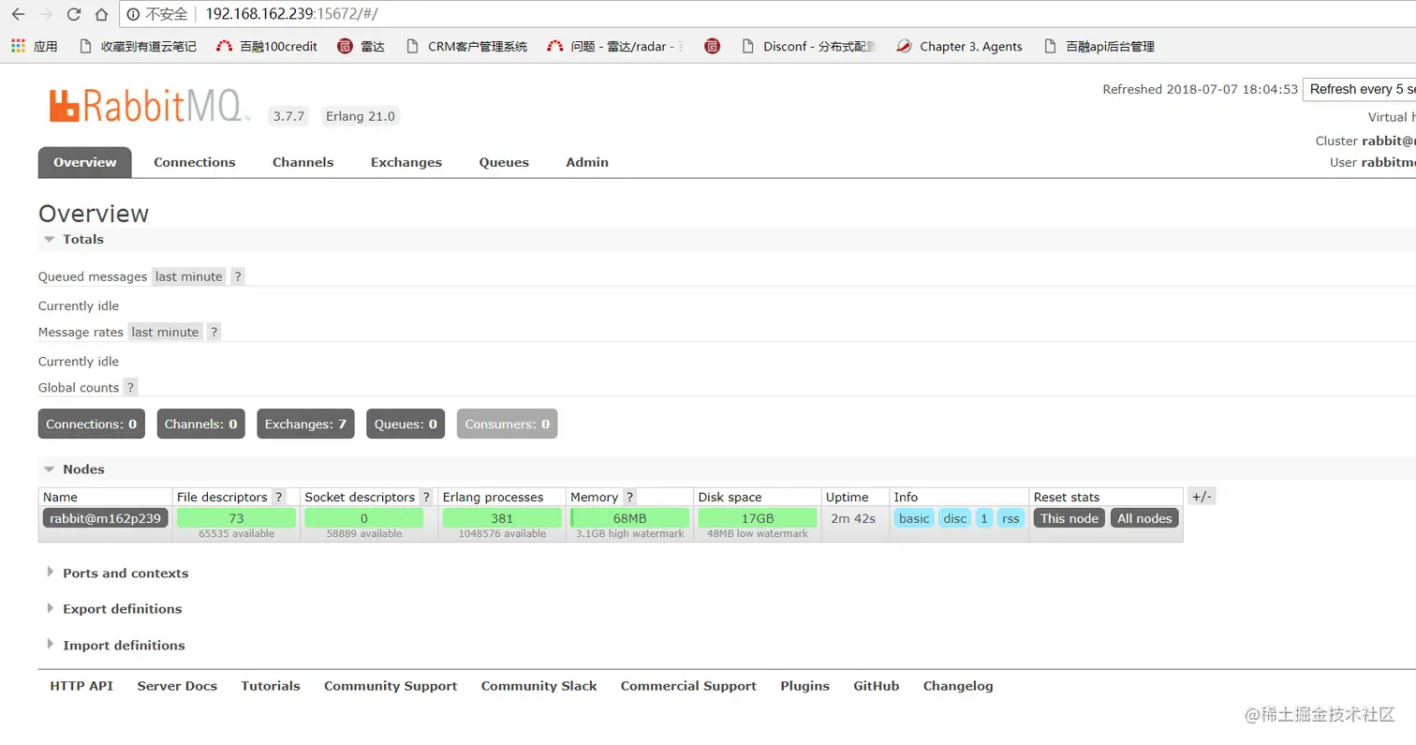Image resolution: width=1416 pixels, height=745 pixels.
Task: Select the Overview tab
Action: 85,162
